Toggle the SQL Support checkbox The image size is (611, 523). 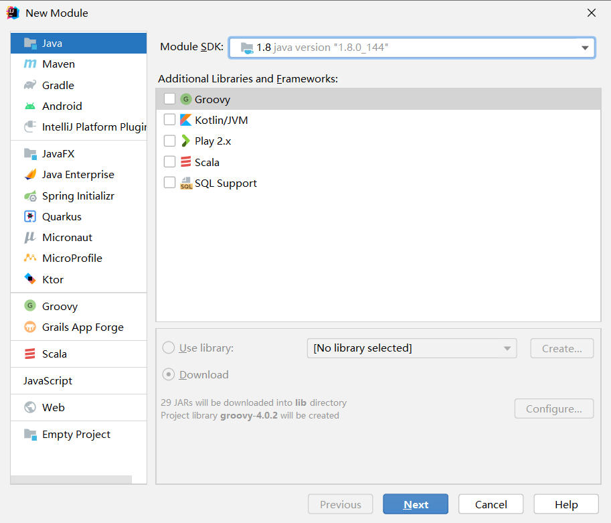[x=169, y=183]
